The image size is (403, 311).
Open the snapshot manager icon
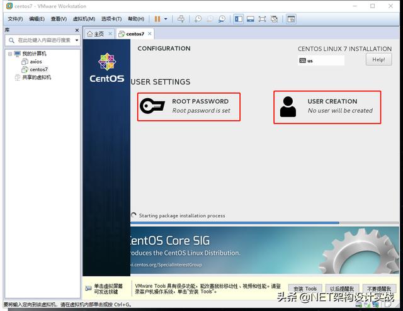(x=222, y=19)
